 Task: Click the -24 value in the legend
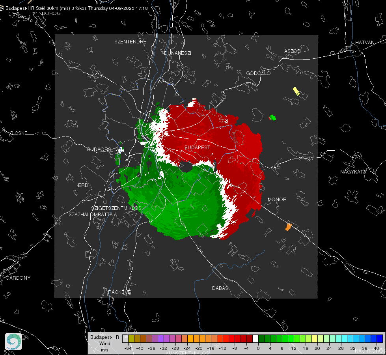click(187, 348)
